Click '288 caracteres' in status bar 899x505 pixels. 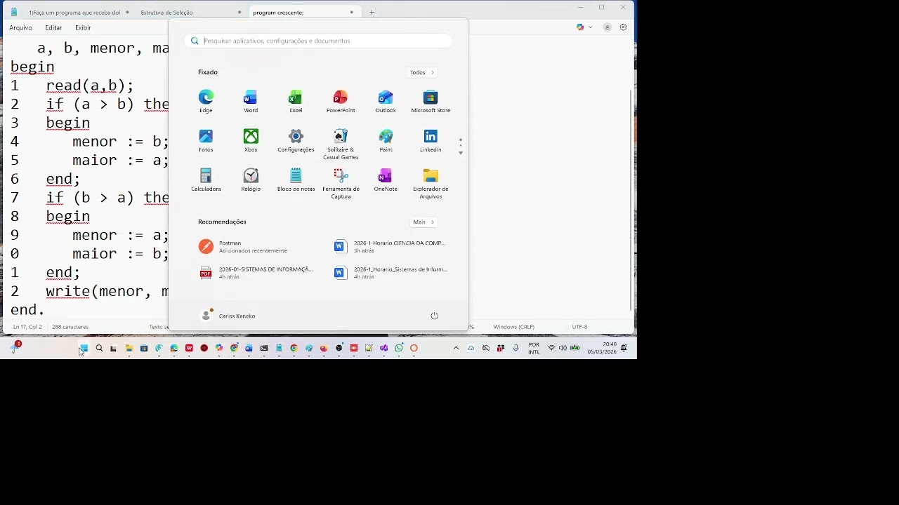coord(70,327)
